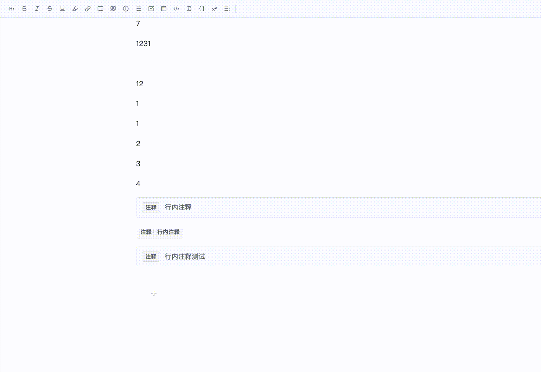Click the line containing 2
The height and width of the screenshot is (372, 541).
point(138,144)
